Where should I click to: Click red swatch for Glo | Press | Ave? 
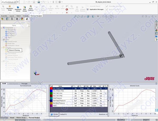click(51, 88)
